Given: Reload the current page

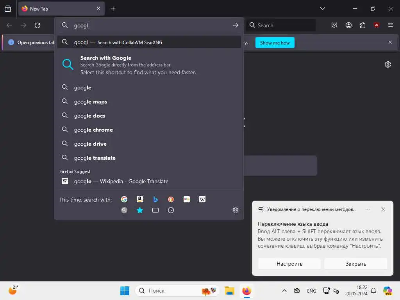Looking at the screenshot, I should point(37,25).
